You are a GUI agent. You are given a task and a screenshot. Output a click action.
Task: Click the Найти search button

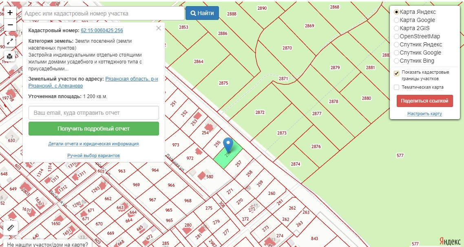[202, 13]
